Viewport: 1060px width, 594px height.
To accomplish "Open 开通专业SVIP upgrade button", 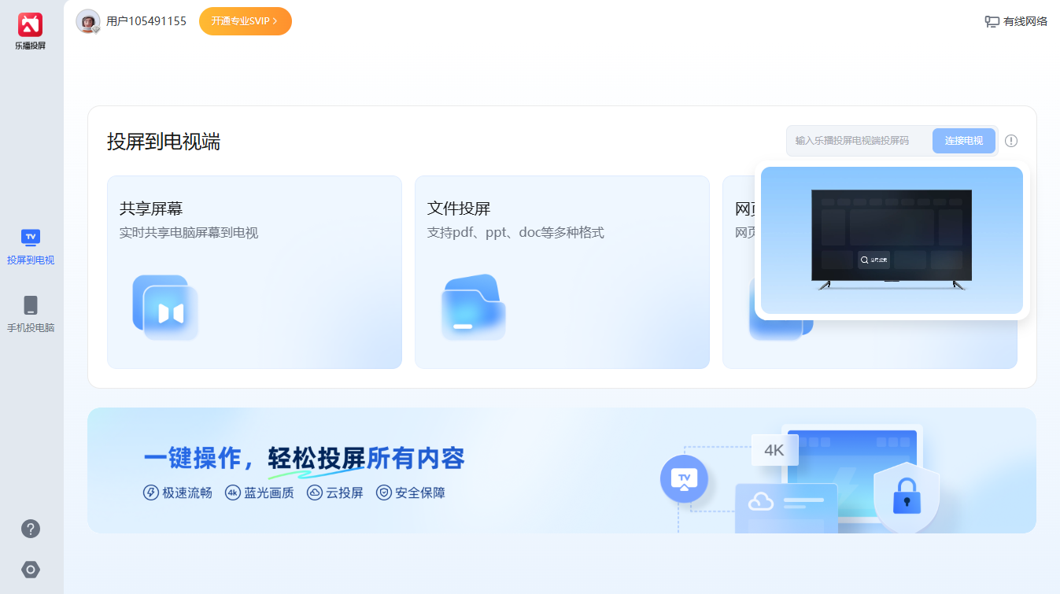I will [x=245, y=21].
